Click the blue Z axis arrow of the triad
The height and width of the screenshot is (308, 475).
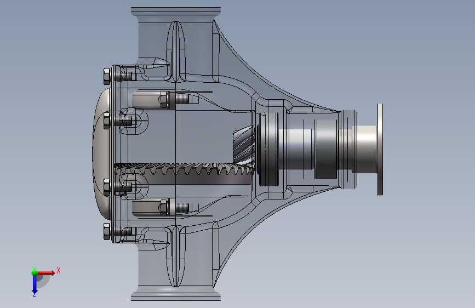[35, 285]
